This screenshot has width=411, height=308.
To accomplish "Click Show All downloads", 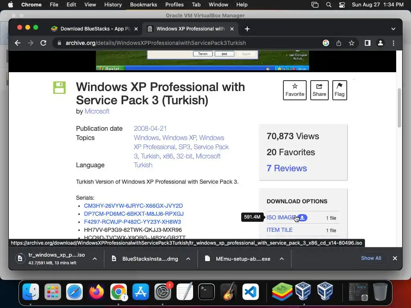I will coord(371,258).
